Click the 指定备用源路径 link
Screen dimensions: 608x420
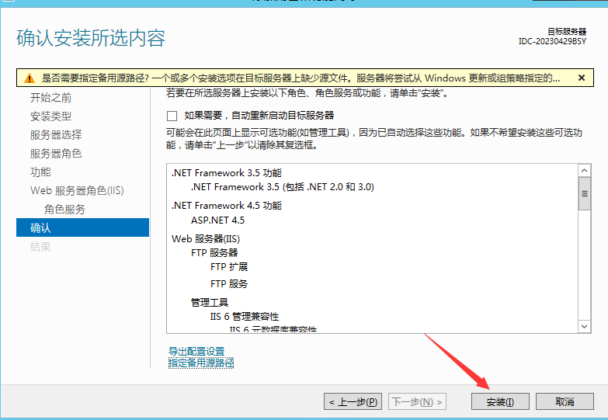tap(201, 363)
